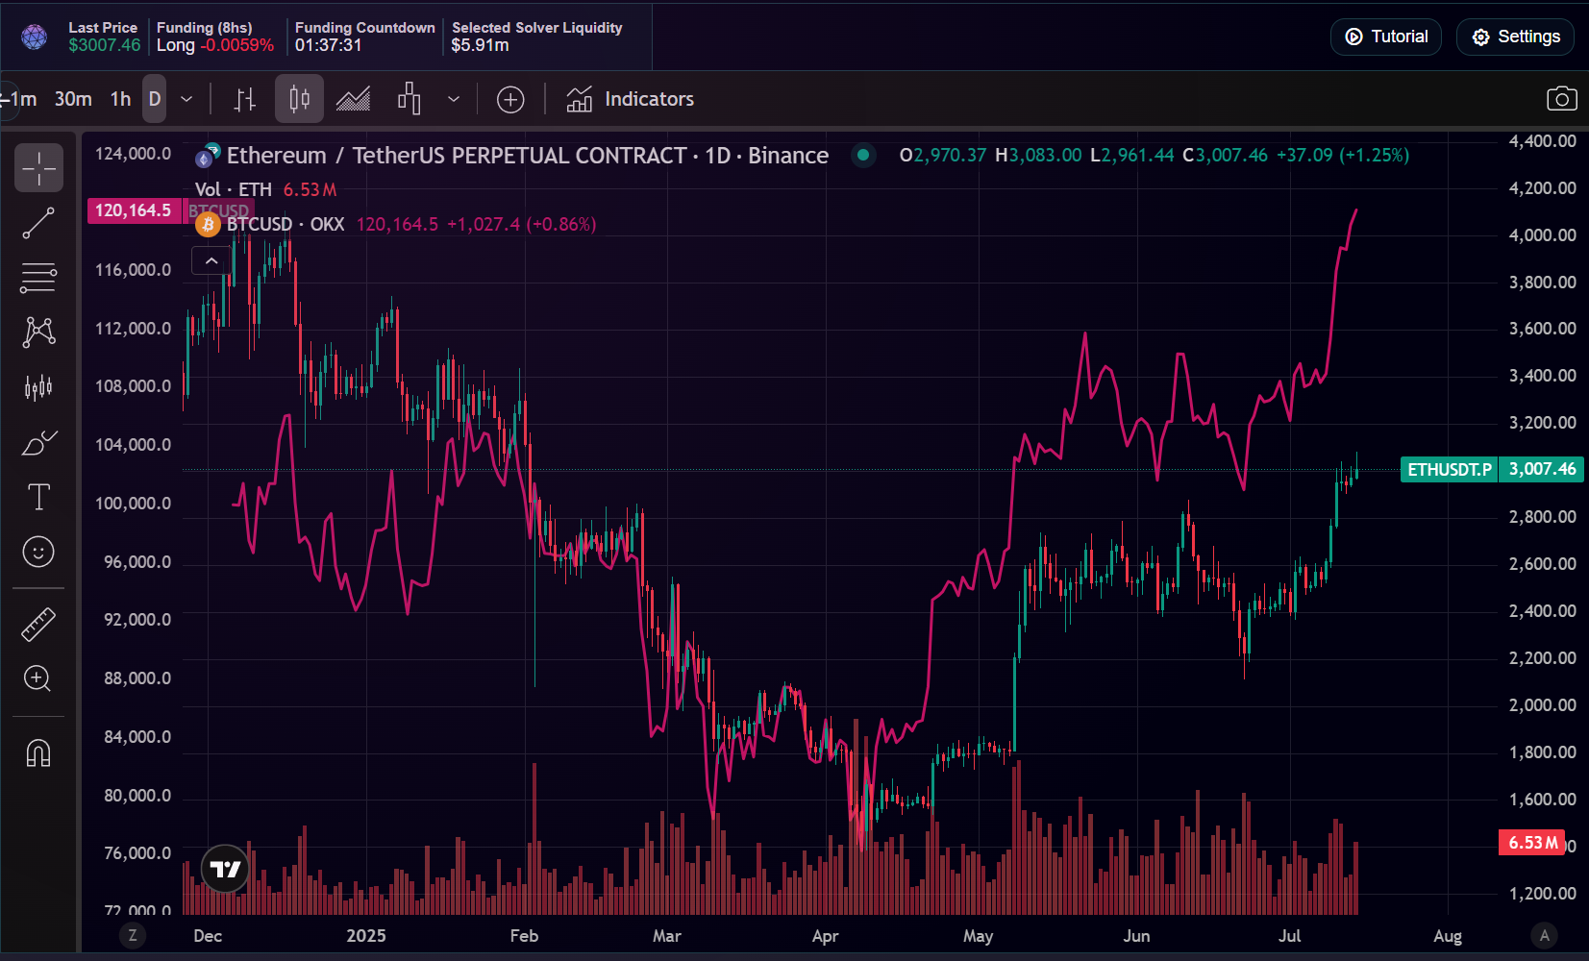
Task: Toggle auto scale with the A label
Action: coord(1544,934)
